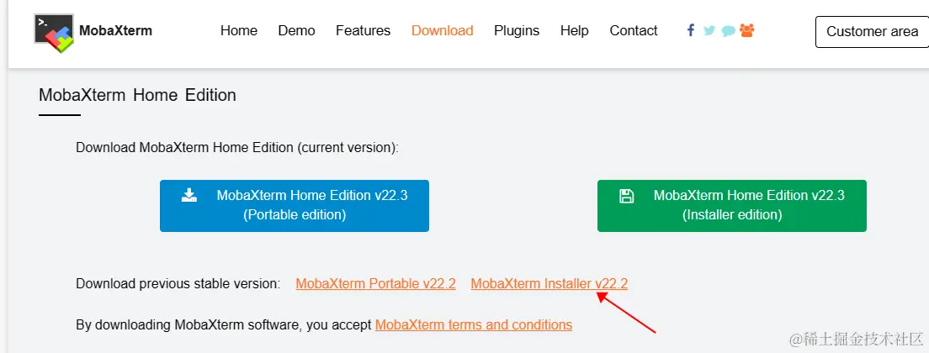The image size is (929, 353).
Task: Open the Help menu item
Action: pyautogui.click(x=575, y=31)
